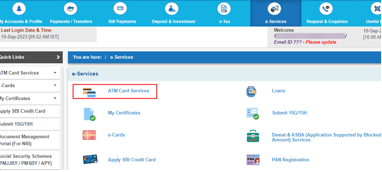
Task: Open the Payments / Transfers menu
Action: point(71,22)
